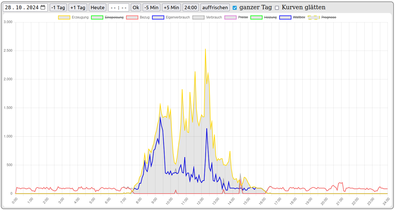Enable the Kurven glätten checkbox
Image resolution: width=395 pixels, height=210 pixels.
277,8
